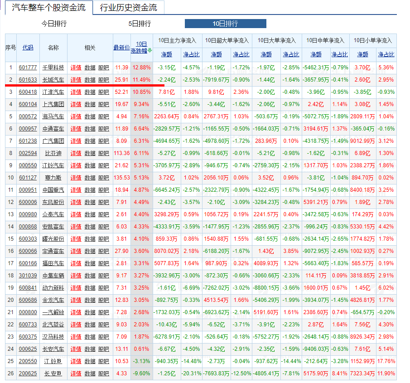Open stock code 600375
The height and width of the screenshot is (383, 410).
tap(28, 337)
